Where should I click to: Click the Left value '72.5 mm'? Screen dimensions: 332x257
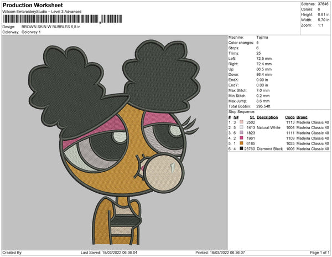coord(264,59)
